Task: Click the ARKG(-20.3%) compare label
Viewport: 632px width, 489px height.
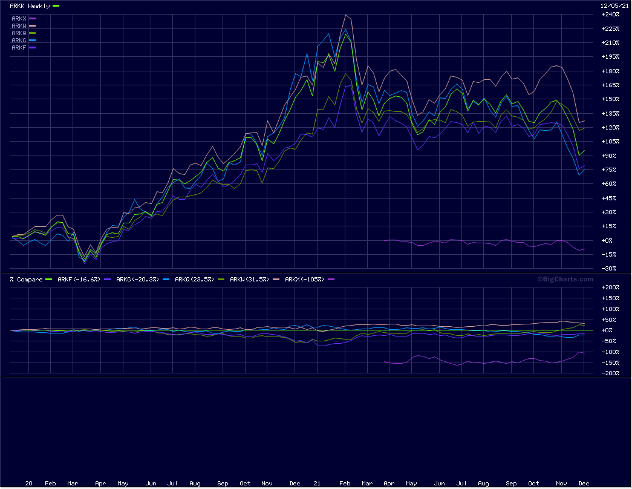Action: tap(137, 280)
